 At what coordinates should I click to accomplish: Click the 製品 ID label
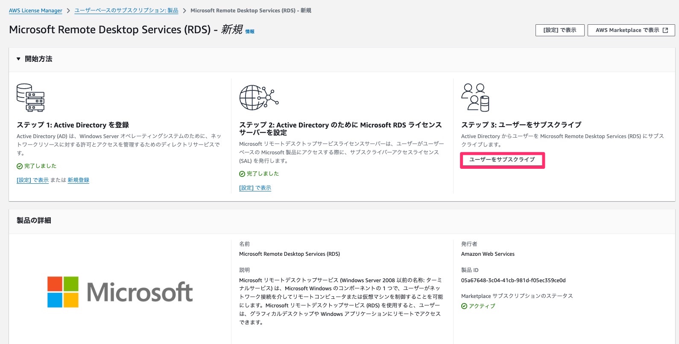pos(470,270)
